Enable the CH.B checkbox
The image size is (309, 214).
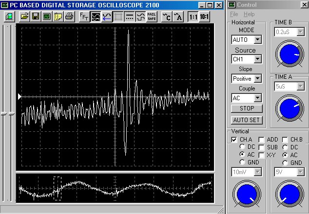pos(286,140)
